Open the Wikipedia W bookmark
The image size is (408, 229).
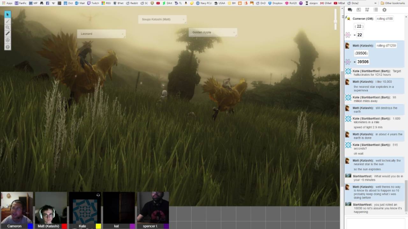(53, 3)
